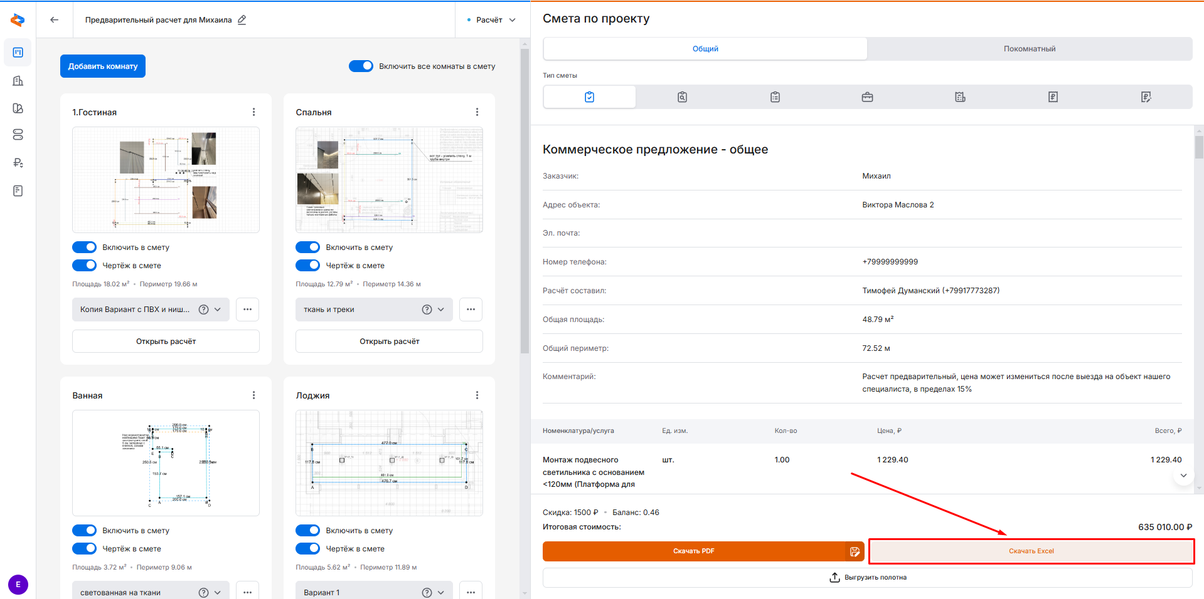Click the back arrow in the header

[x=55, y=20]
